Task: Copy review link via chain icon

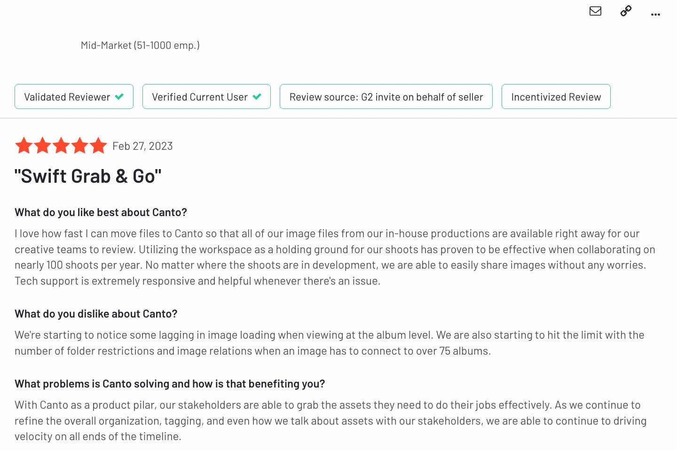Action: click(626, 11)
